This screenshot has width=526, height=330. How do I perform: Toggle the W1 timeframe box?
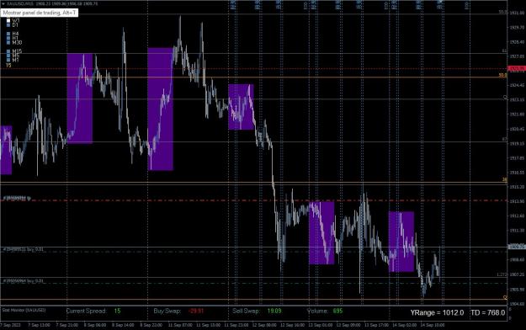click(8, 21)
